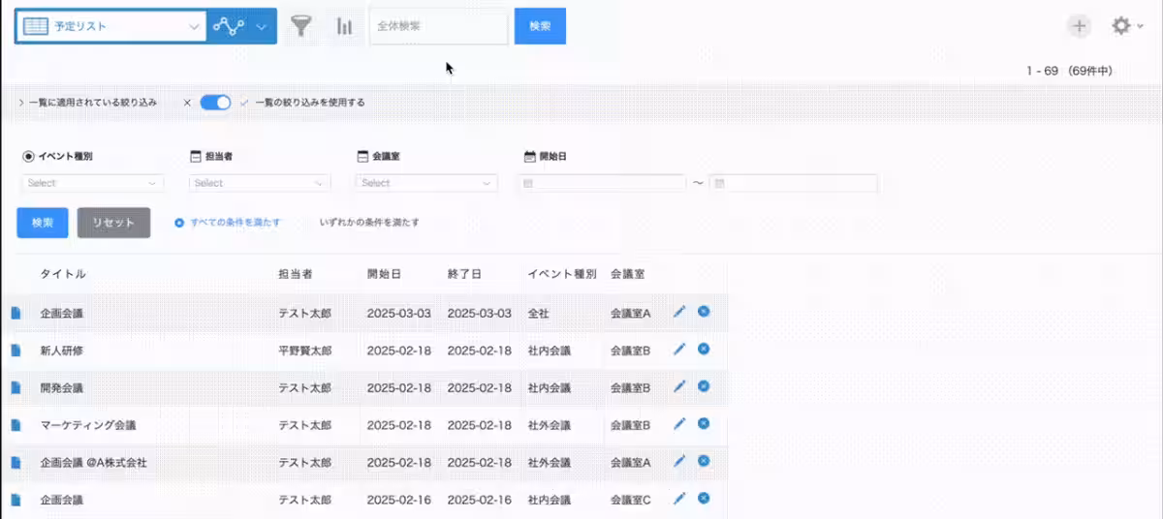Click the filter funnel icon

tap(302, 27)
